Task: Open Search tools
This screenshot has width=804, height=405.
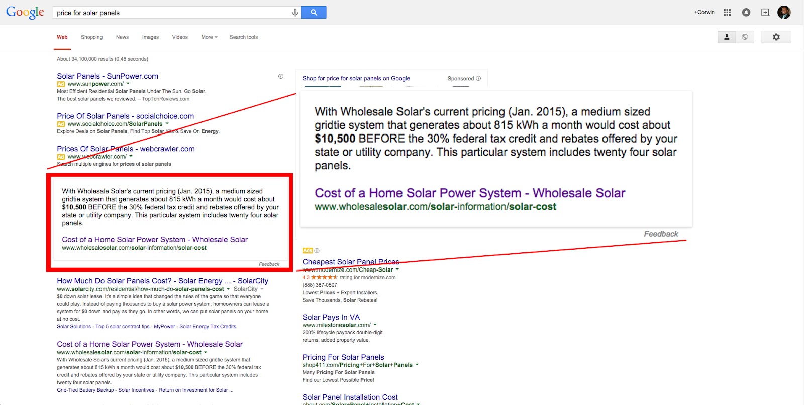Action: point(244,37)
